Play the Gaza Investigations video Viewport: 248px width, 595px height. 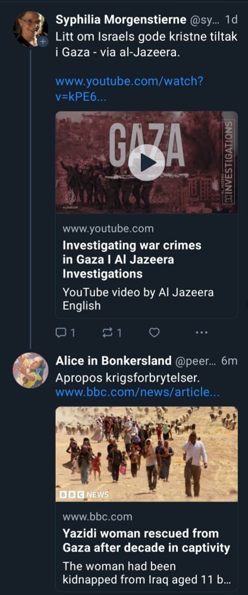tap(147, 162)
